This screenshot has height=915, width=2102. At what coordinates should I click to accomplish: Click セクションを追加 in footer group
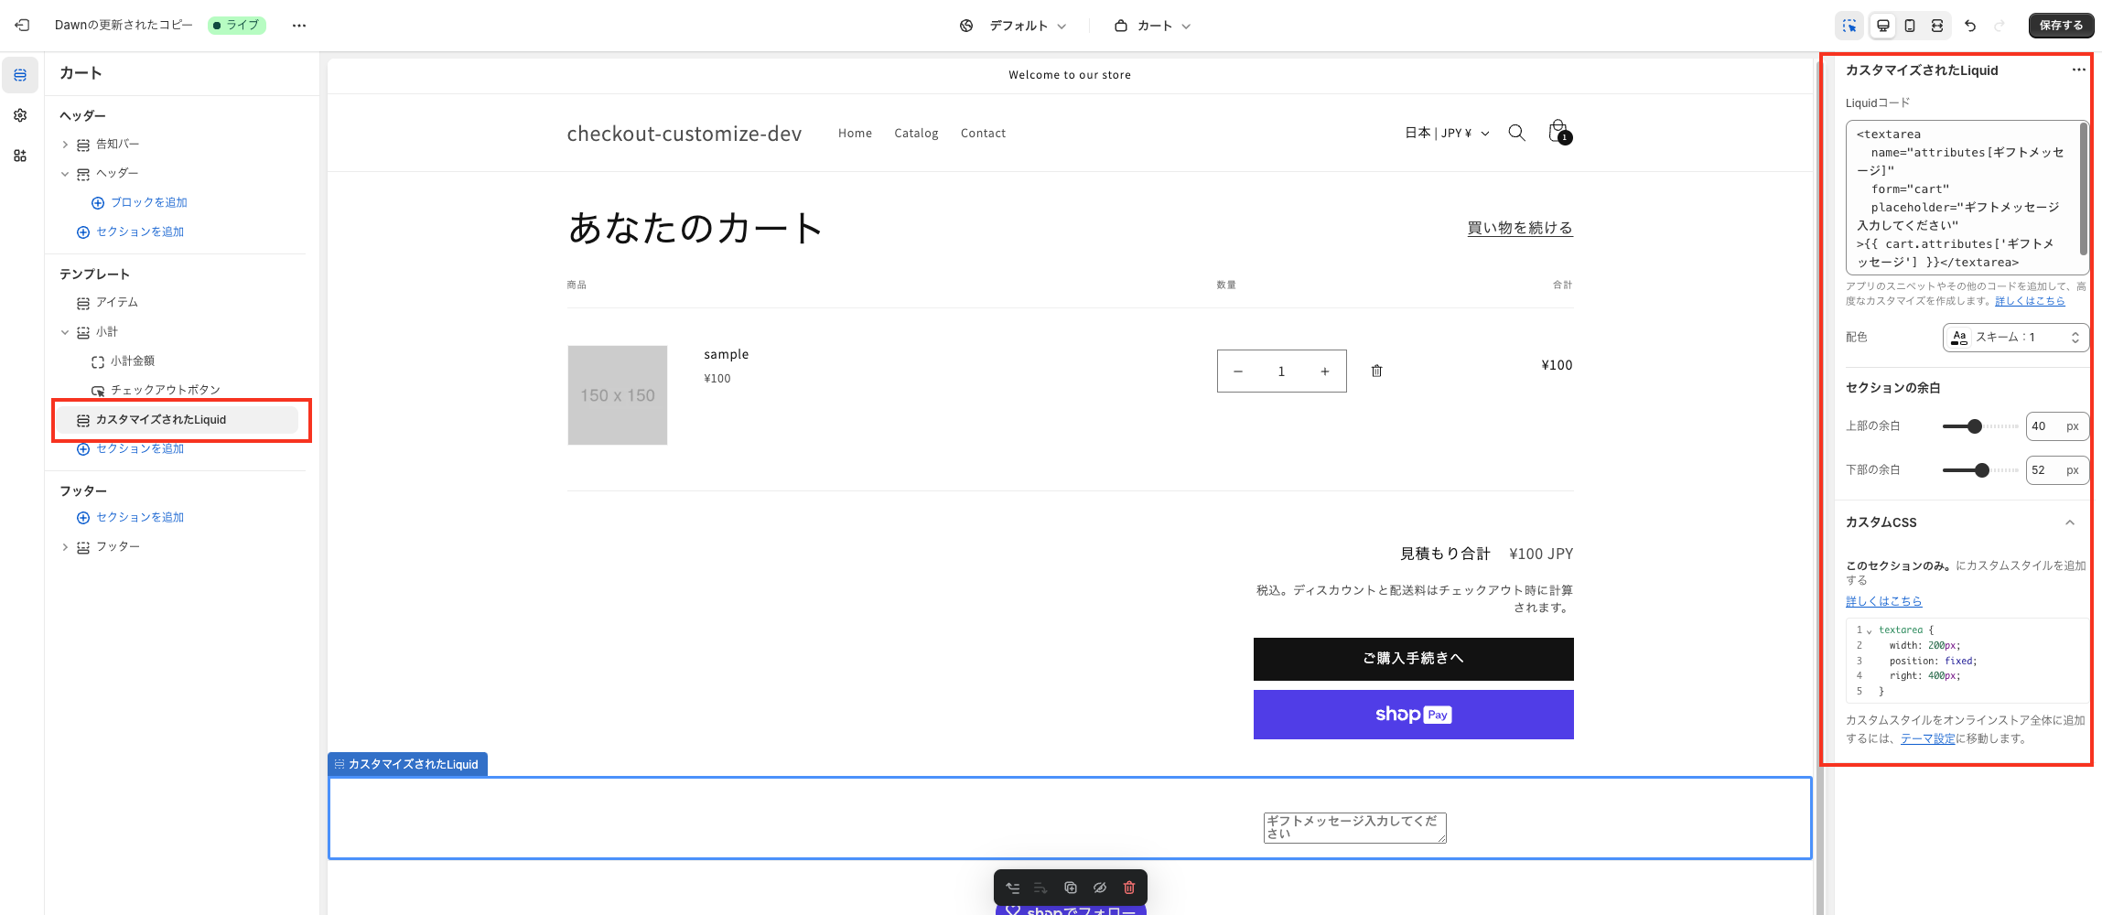130,517
